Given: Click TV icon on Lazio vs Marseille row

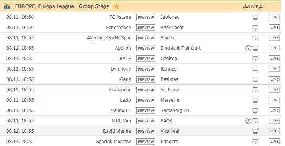Looking at the screenshot, I should (x=255, y=100).
